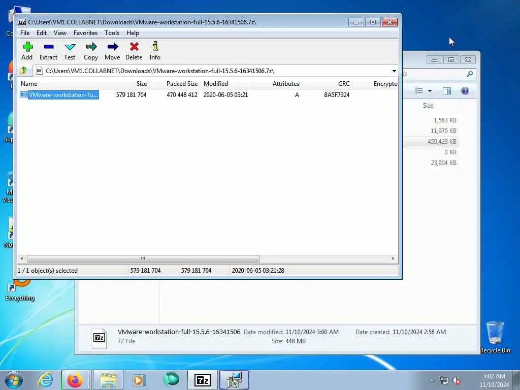
Task: Click the 579 181 704 size cell
Action: [x=131, y=95]
